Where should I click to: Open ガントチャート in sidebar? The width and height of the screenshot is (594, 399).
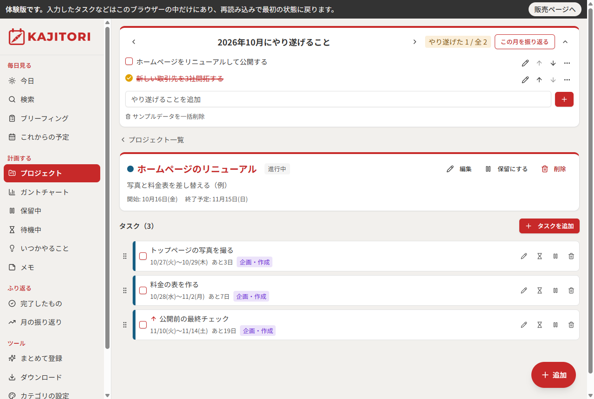point(52,192)
